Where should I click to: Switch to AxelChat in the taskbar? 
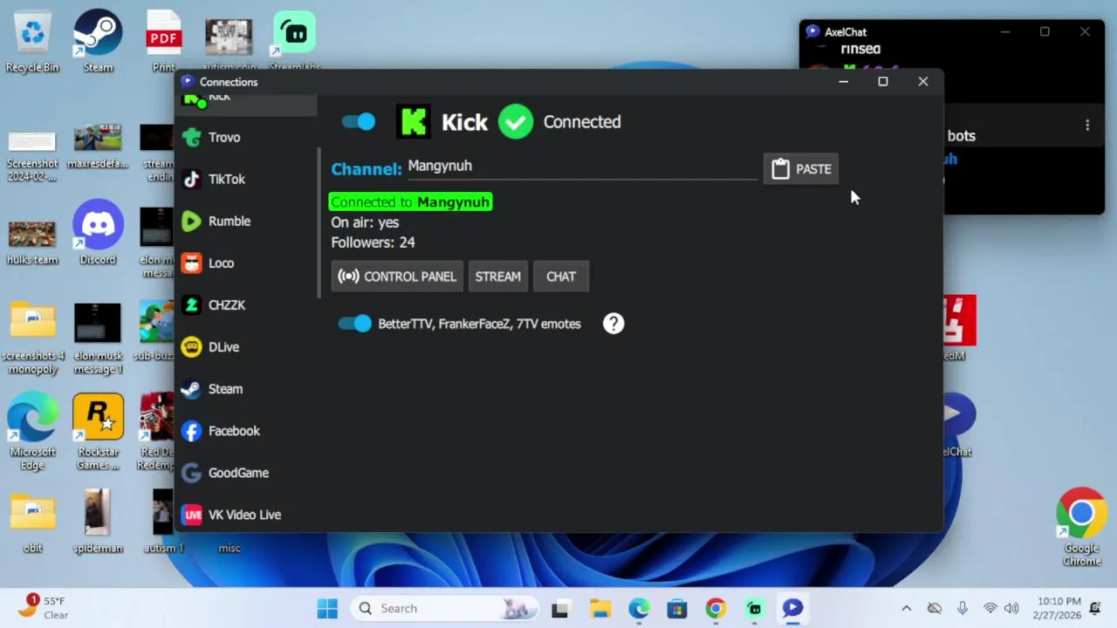pyautogui.click(x=792, y=608)
